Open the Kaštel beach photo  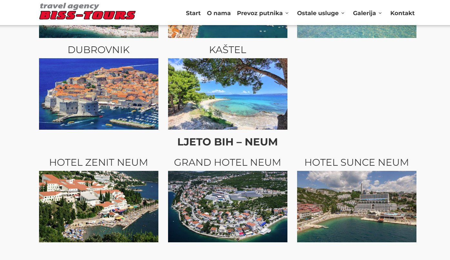click(x=228, y=94)
